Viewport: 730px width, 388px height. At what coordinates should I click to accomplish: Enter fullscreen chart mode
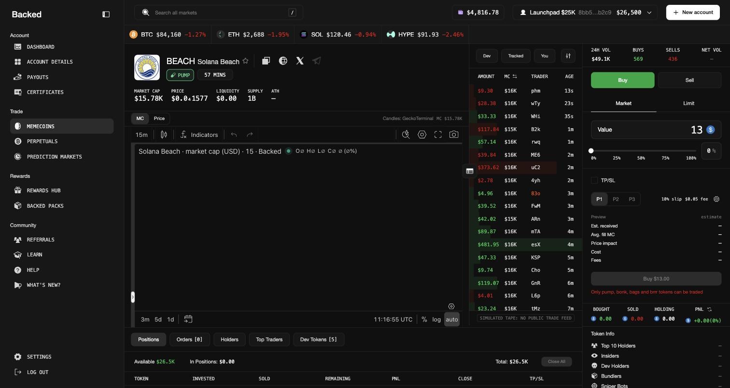[x=438, y=135]
